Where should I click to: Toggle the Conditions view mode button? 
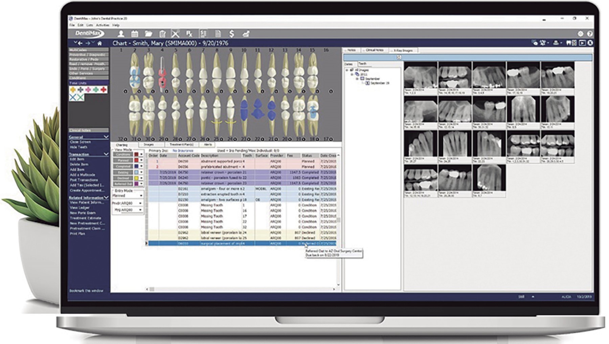(x=123, y=155)
